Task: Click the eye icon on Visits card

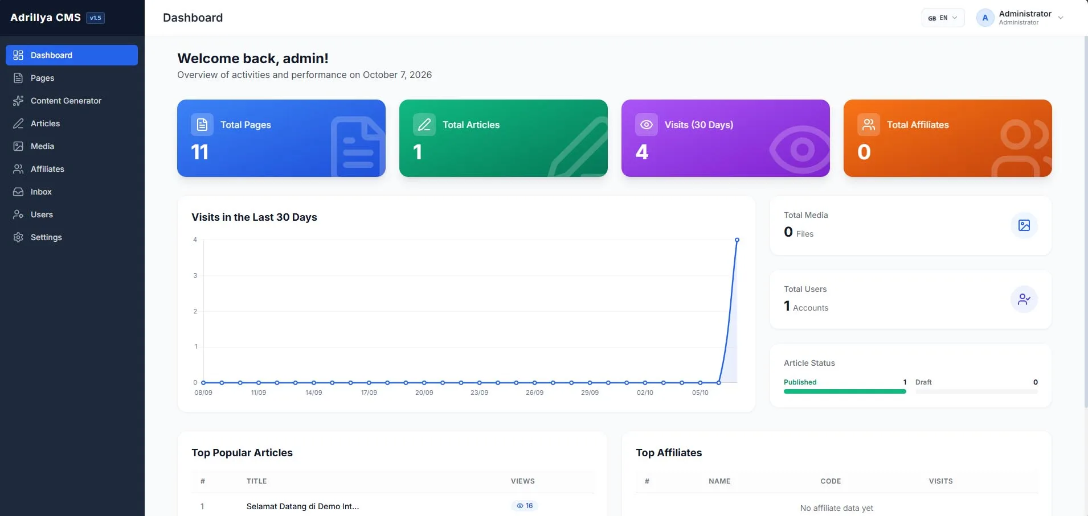Action: coord(647,125)
